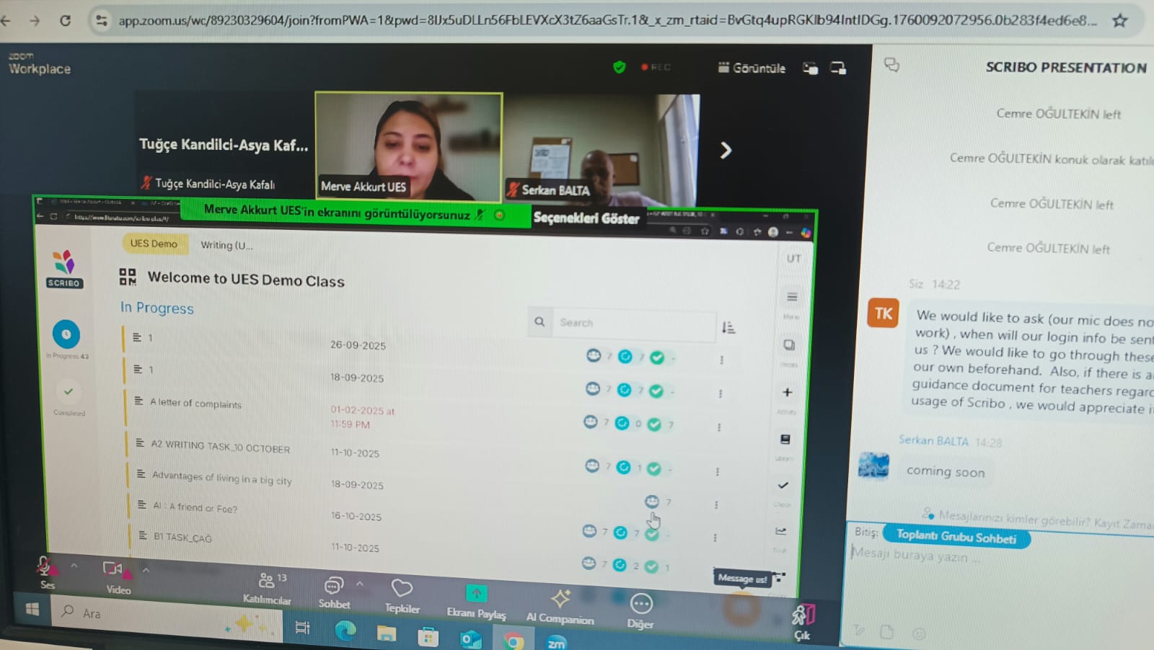
Task: Open Tepkiler reactions heart icon
Action: (x=402, y=589)
